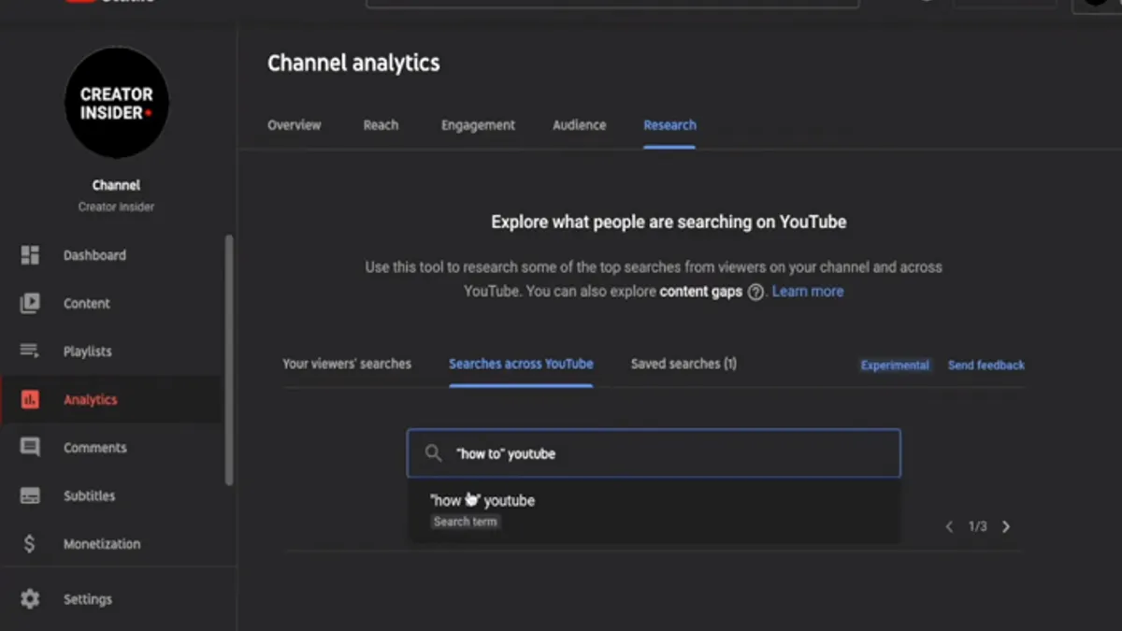Screen dimensions: 1122x631
Task: Select the Subtitles icon in sidebar
Action: pyautogui.click(x=30, y=495)
